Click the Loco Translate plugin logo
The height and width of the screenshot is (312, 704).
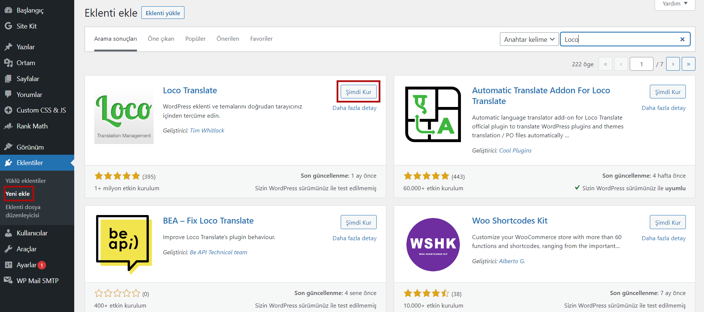coord(124,115)
